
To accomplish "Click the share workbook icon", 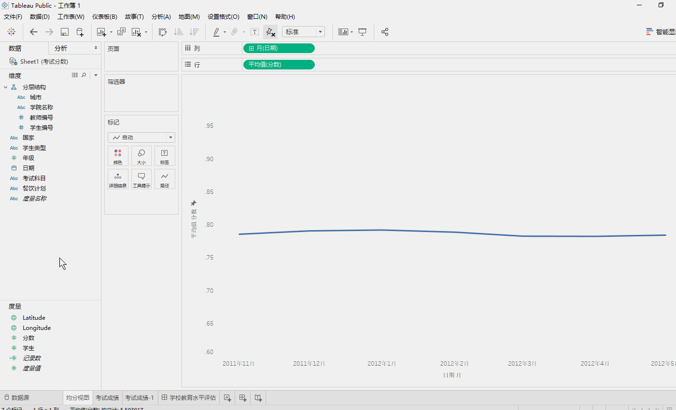I will click(x=385, y=32).
